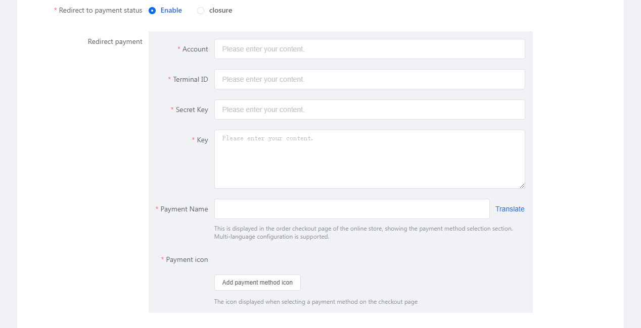The image size is (641, 328).
Task: Click the Redirect payment section label
Action: [115, 41]
